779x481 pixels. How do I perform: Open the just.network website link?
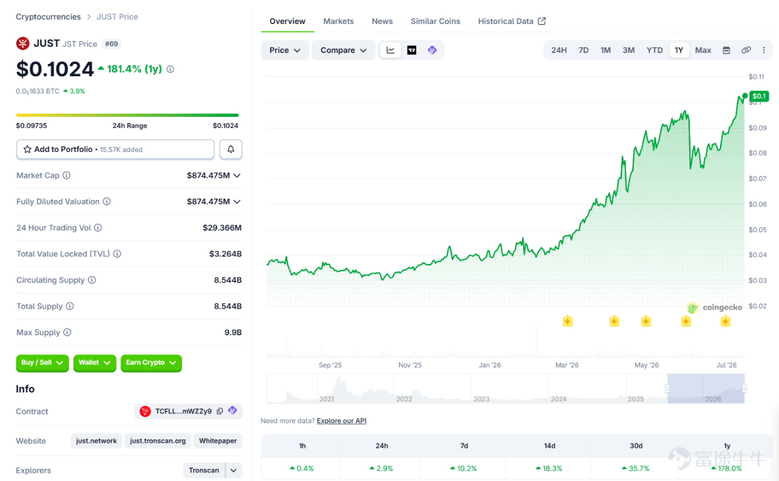[x=97, y=441]
